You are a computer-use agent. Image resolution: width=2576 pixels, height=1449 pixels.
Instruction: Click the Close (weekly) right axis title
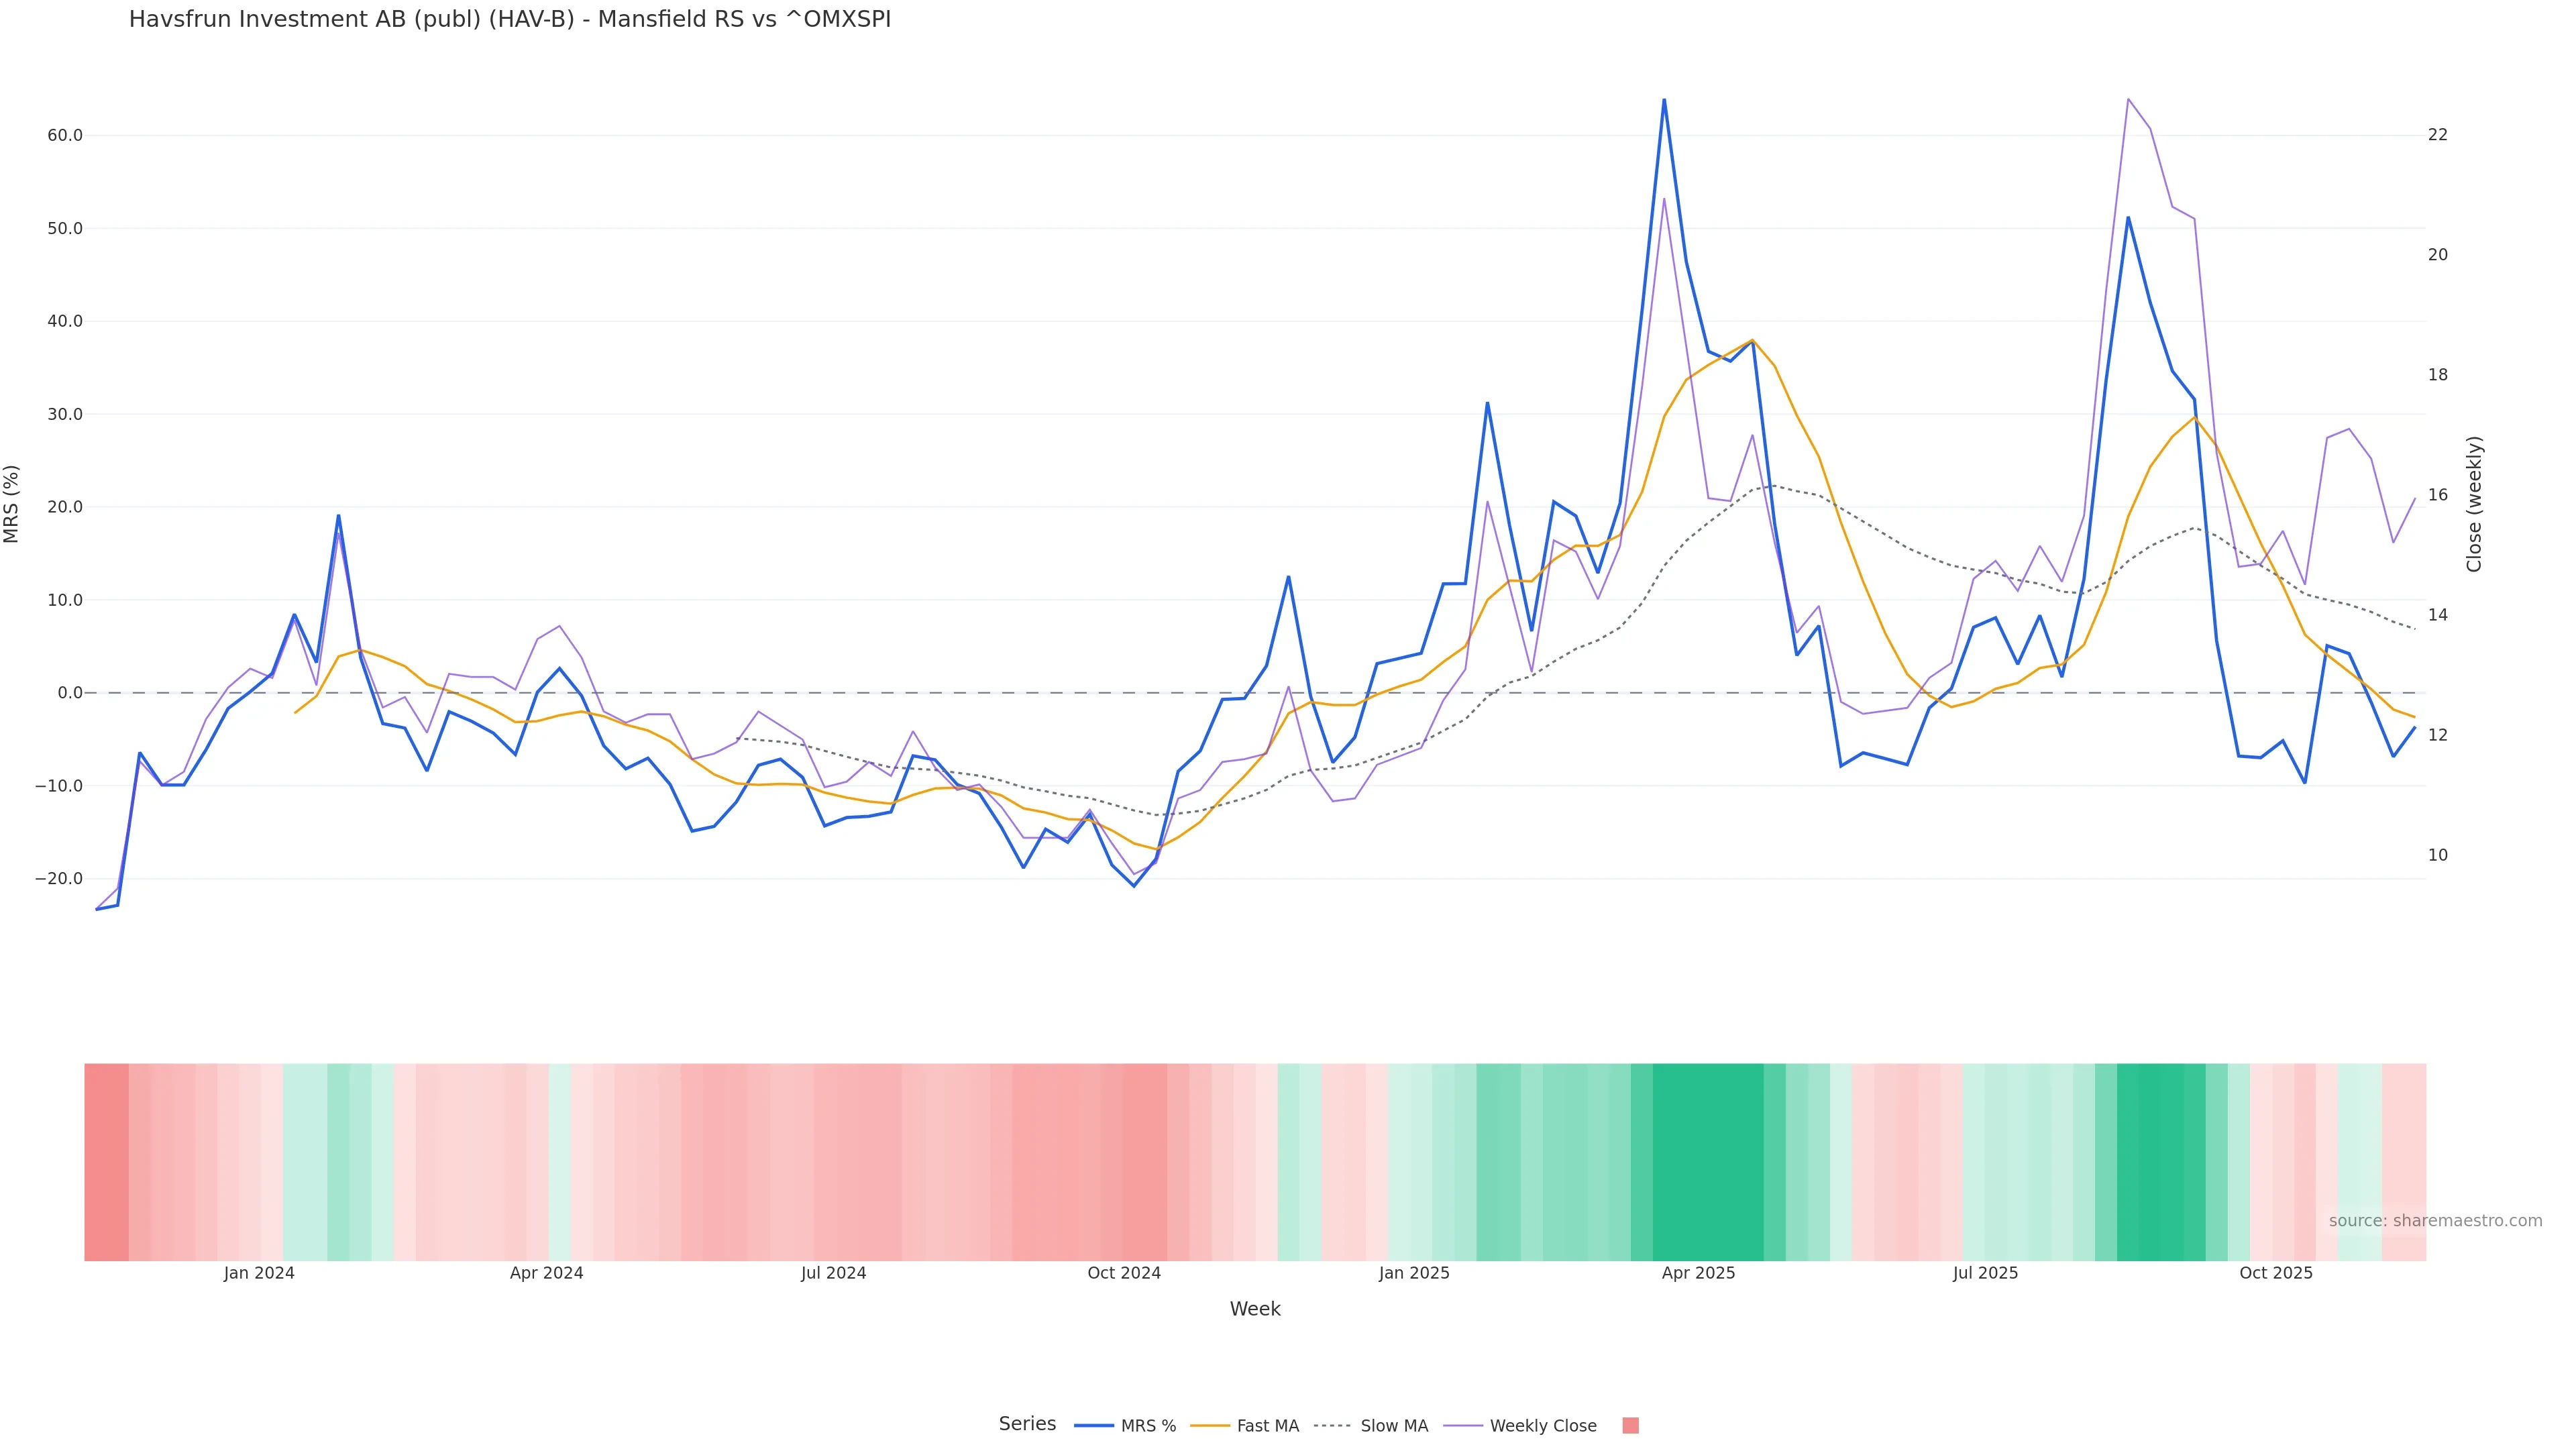click(2474, 504)
